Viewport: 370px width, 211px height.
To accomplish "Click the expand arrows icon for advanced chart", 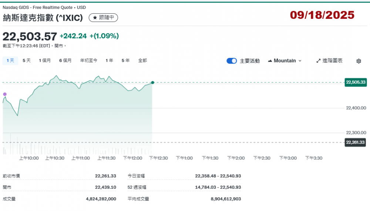I will pyautogui.click(x=318, y=61).
